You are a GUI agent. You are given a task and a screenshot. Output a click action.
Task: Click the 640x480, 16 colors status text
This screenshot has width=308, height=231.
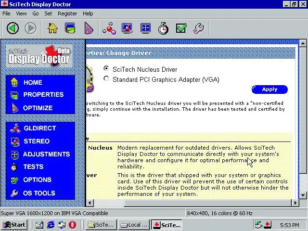point(220,213)
